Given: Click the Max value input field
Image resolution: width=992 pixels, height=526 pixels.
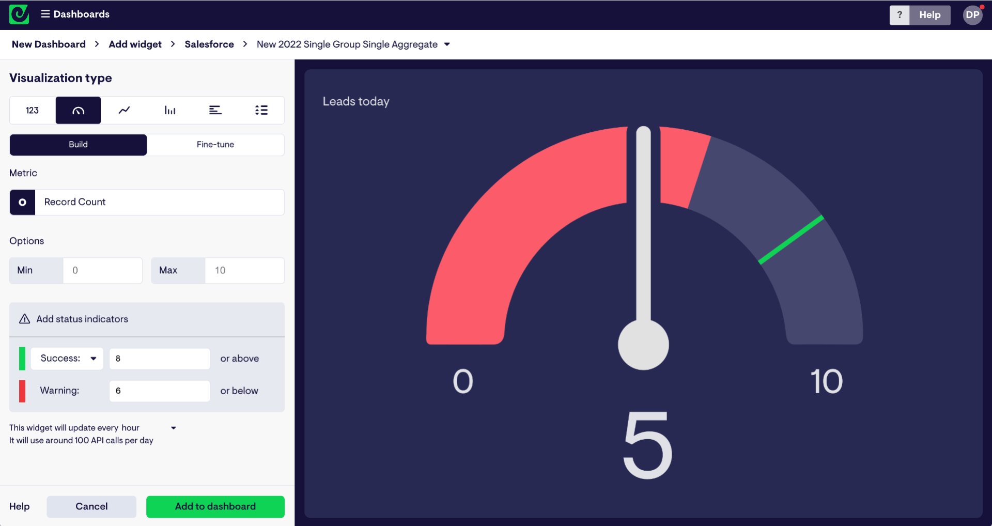Looking at the screenshot, I should tap(244, 270).
